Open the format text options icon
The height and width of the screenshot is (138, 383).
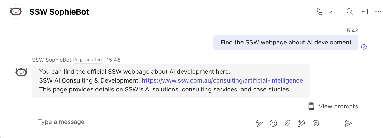coord(259,123)
